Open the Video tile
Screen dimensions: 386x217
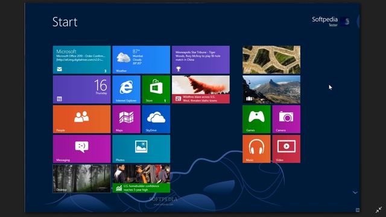(x=286, y=149)
